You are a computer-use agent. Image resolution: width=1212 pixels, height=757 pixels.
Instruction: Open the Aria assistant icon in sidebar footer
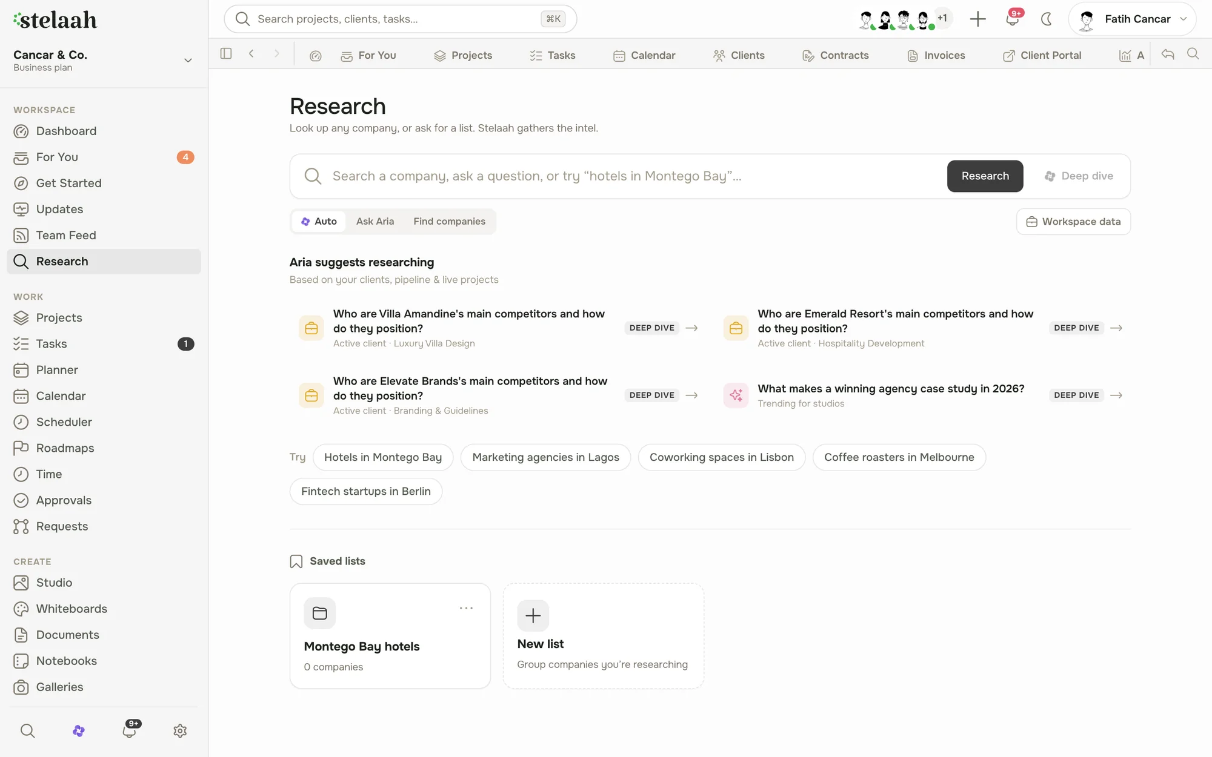(78, 731)
